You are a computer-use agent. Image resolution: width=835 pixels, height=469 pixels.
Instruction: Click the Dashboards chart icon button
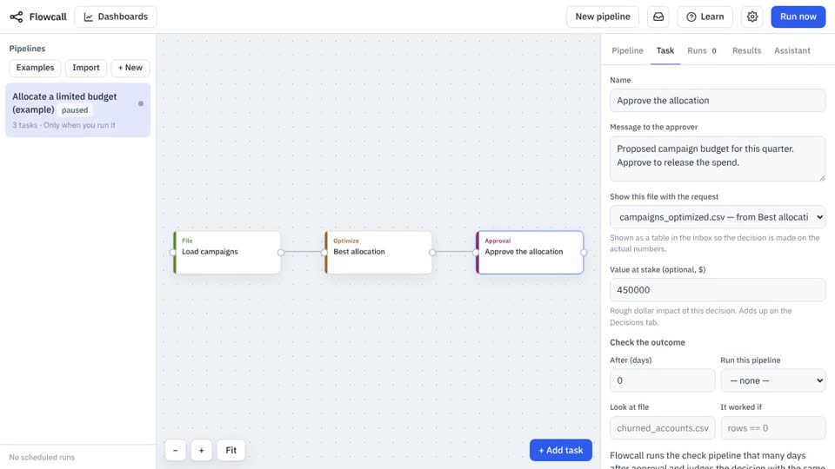point(116,17)
